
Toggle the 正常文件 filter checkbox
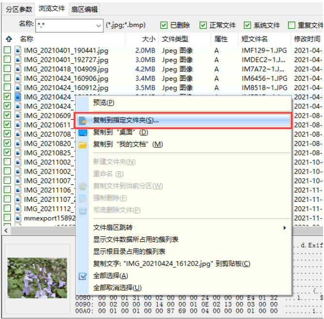tap(204, 25)
